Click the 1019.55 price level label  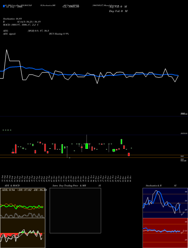[184, 133]
